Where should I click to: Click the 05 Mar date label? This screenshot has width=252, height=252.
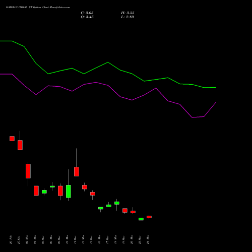tap(43, 239)
